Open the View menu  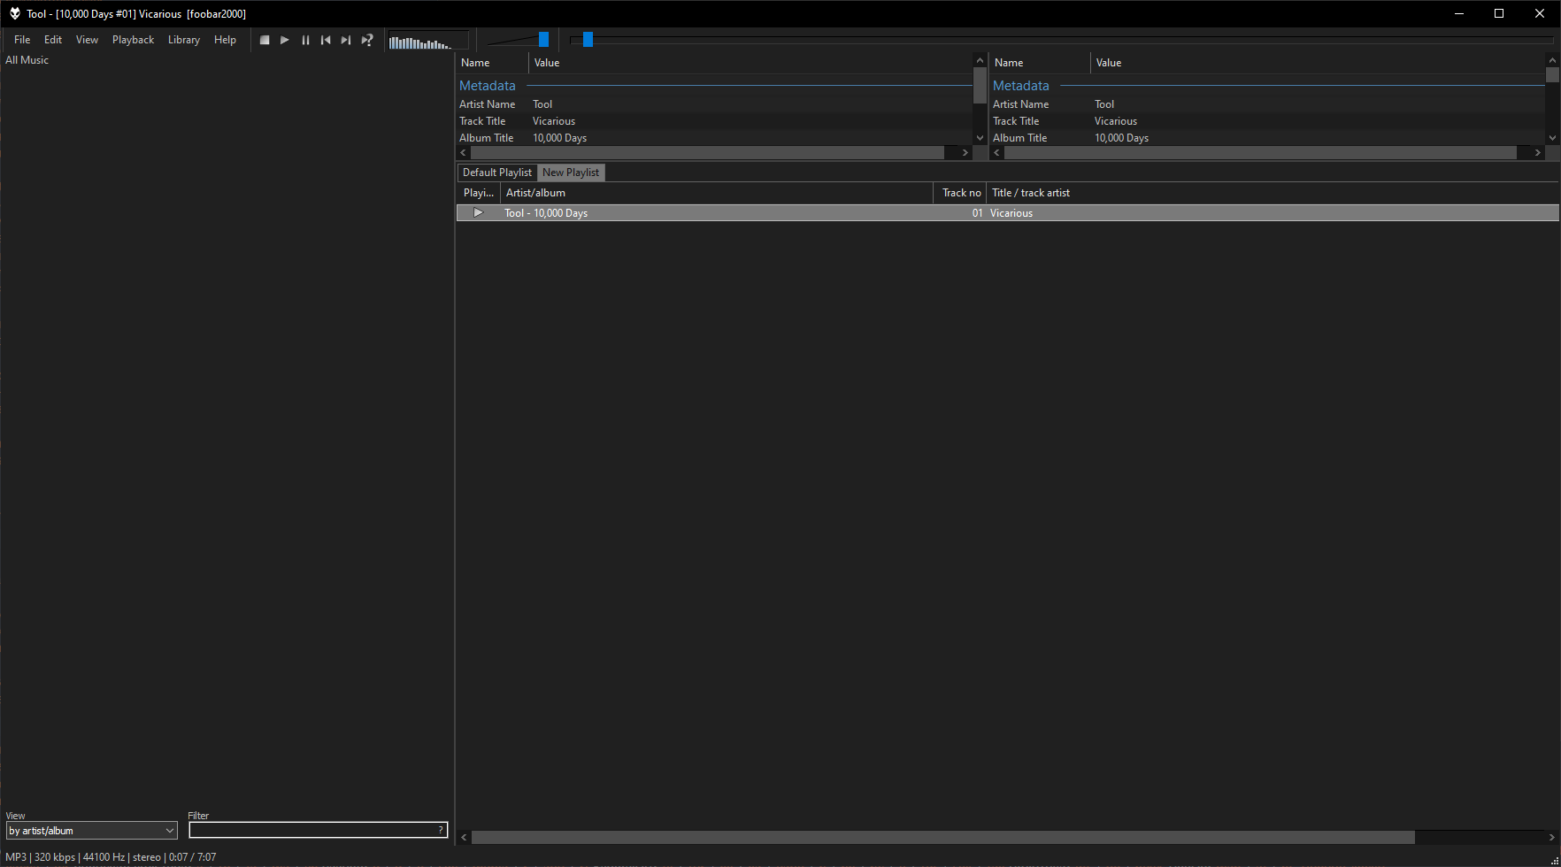click(x=87, y=40)
